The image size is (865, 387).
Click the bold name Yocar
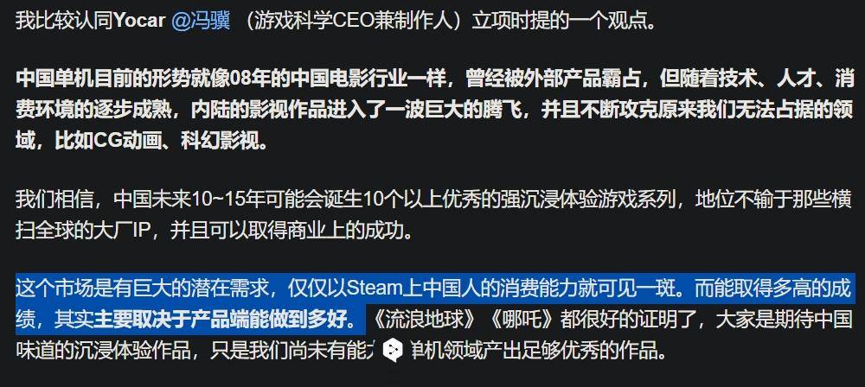(138, 21)
